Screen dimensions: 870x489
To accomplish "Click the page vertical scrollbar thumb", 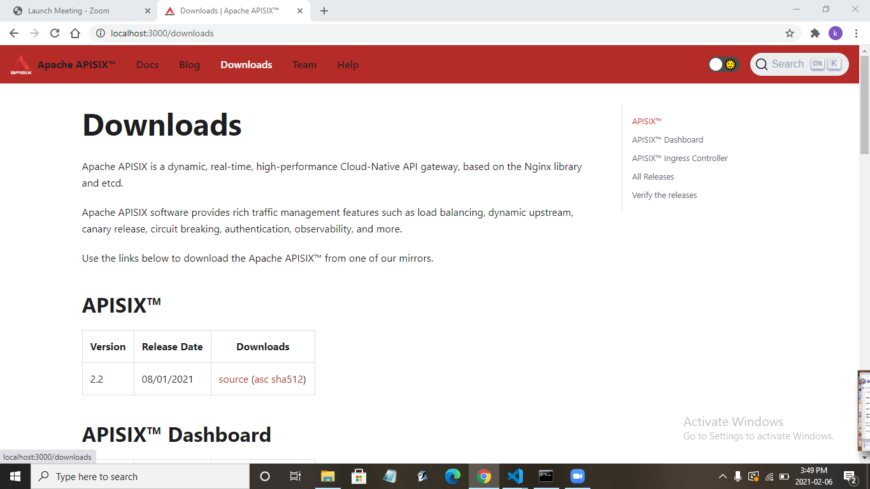I will [x=864, y=105].
